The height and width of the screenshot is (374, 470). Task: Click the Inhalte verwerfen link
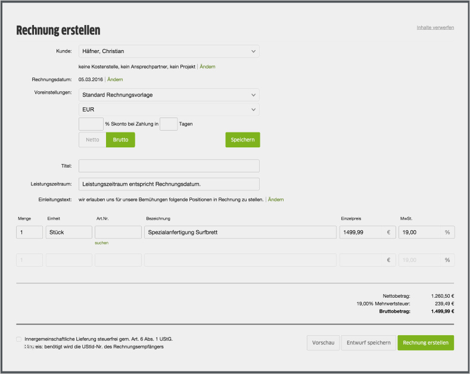tap(435, 28)
